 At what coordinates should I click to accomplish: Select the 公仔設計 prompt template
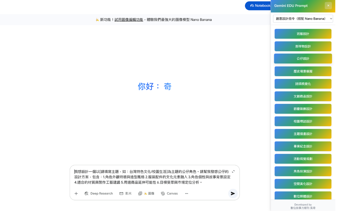[x=303, y=59]
